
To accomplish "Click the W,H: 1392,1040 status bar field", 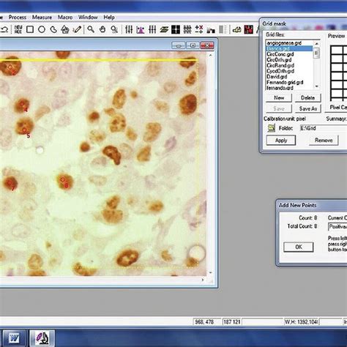I will click(x=302, y=322).
